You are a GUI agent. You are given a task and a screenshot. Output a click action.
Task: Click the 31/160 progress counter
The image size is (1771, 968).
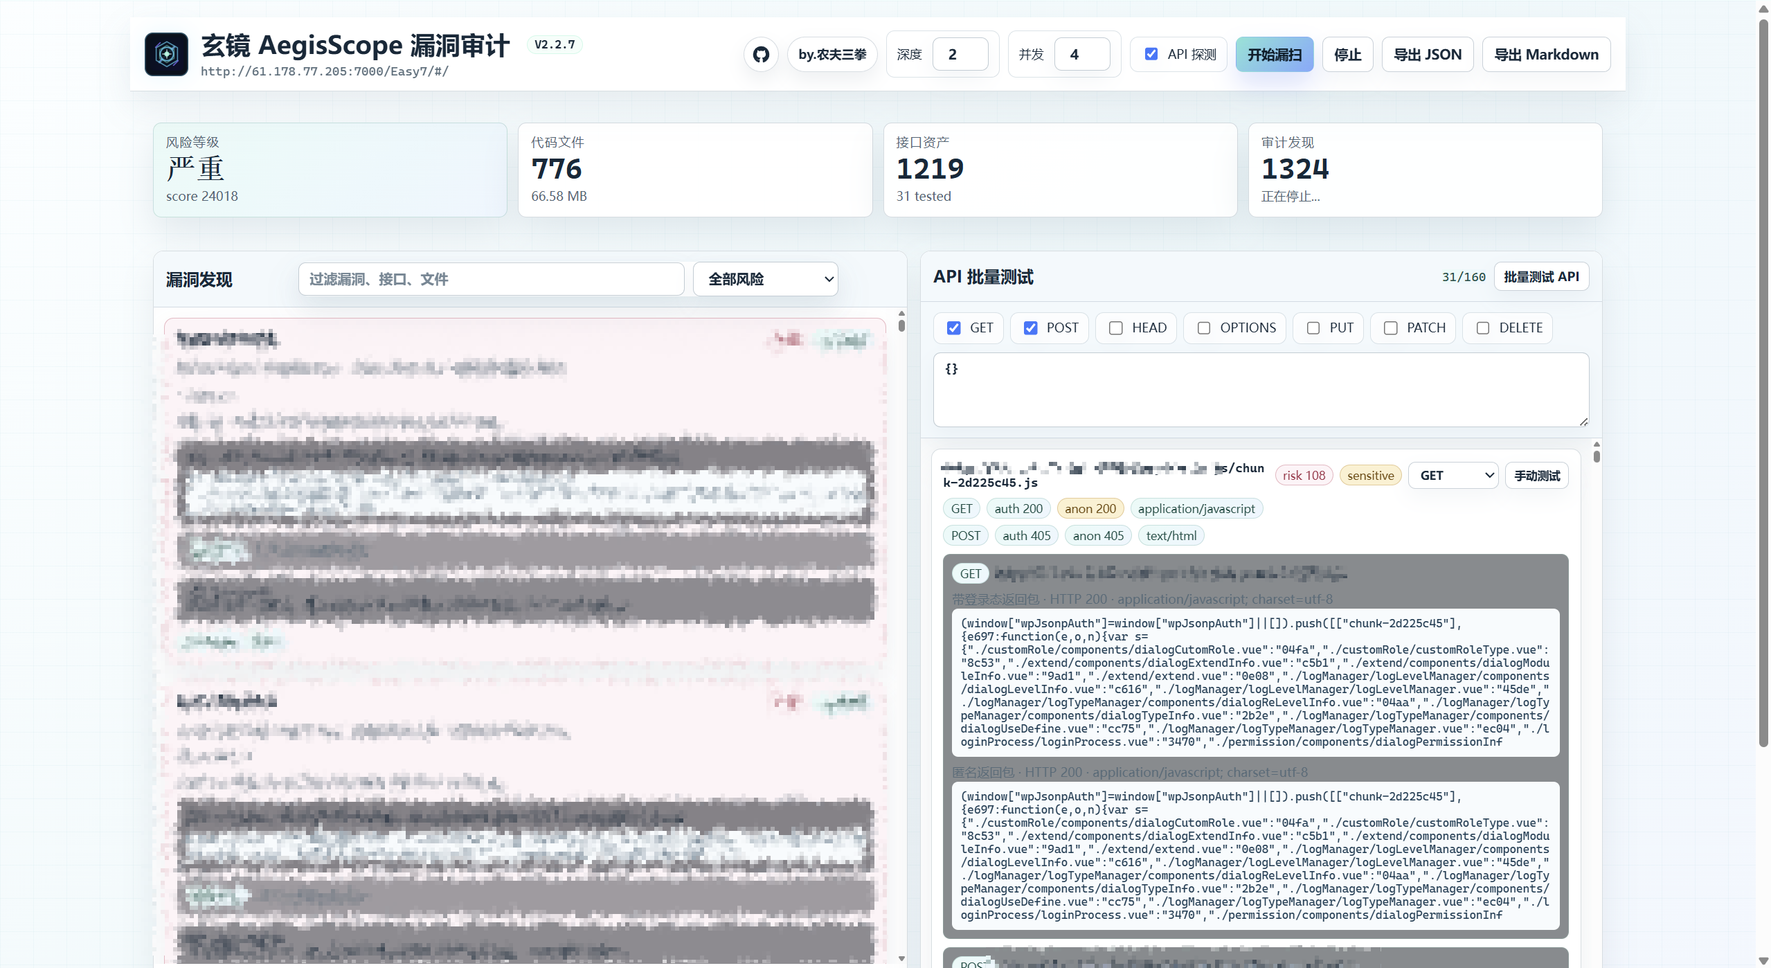point(1464,277)
